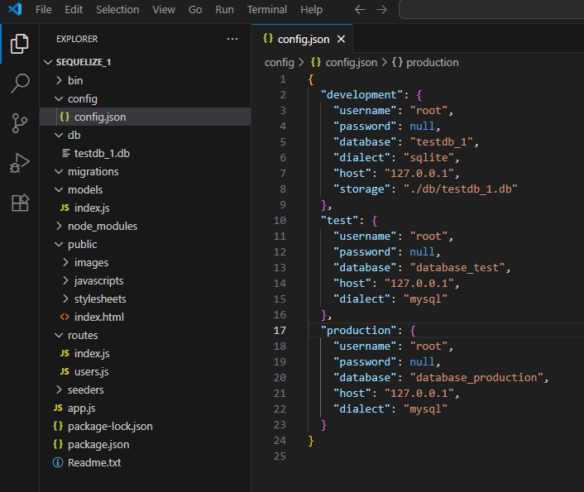This screenshot has height=492, width=584.
Task: Open the Run menu
Action: [225, 9]
